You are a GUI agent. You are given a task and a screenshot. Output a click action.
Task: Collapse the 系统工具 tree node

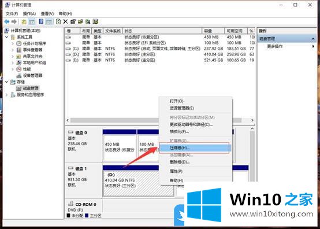7,37
